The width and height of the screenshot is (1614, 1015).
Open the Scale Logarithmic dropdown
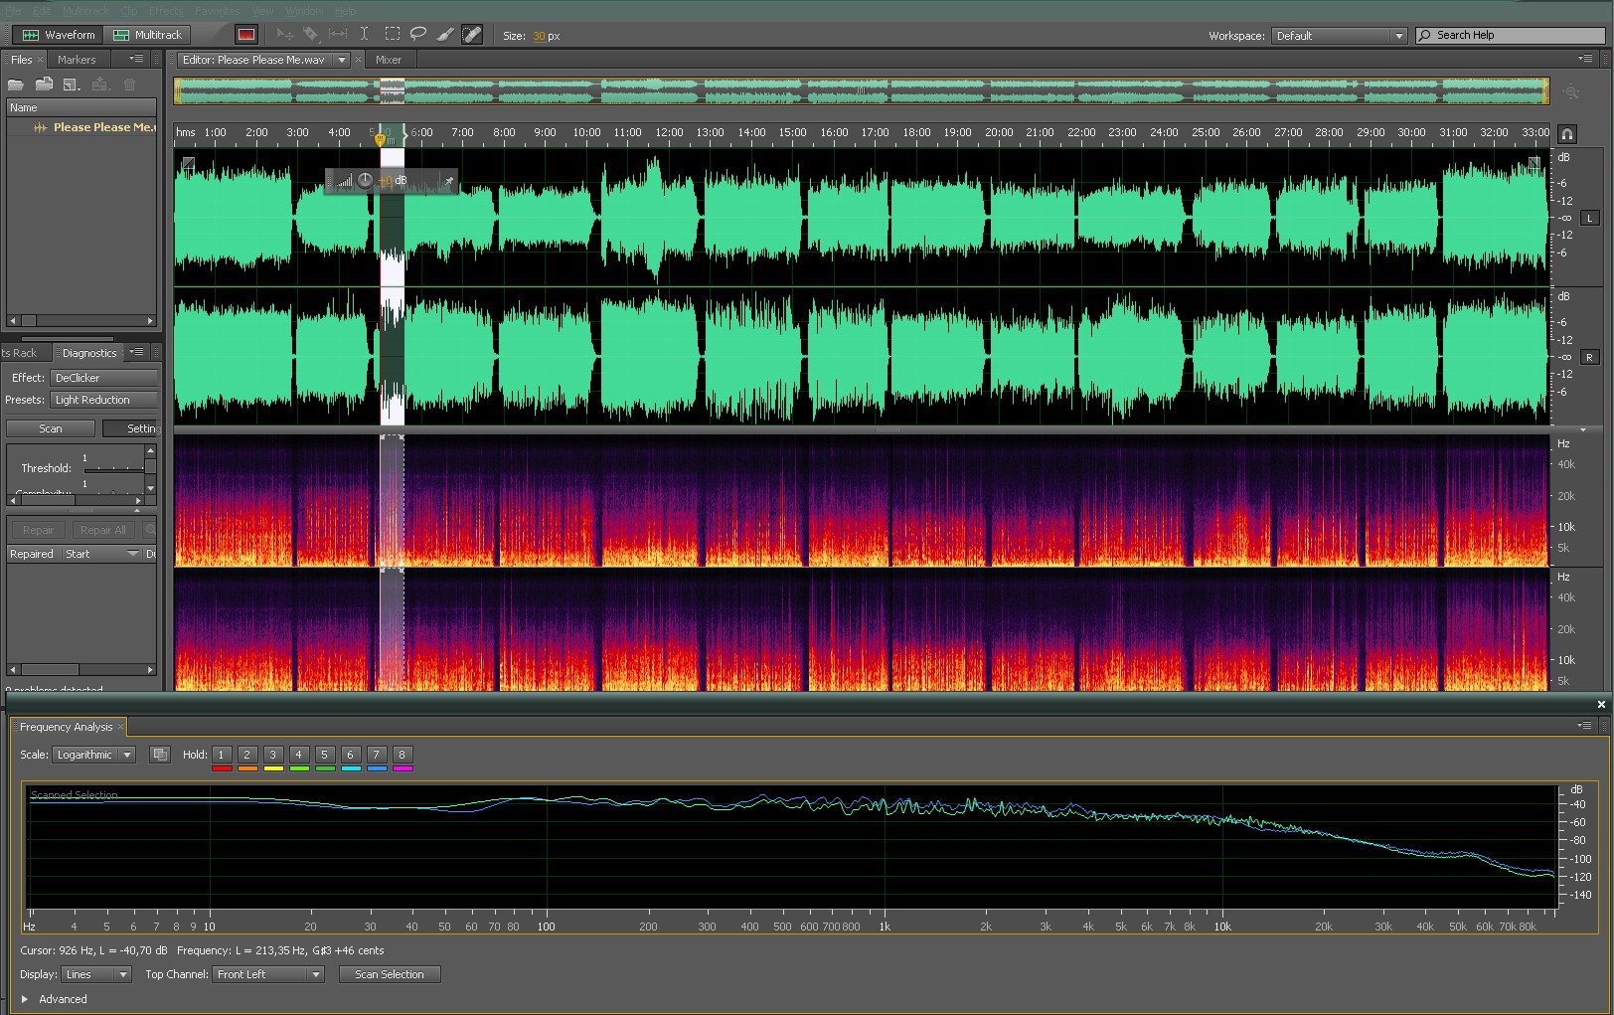[x=93, y=755]
